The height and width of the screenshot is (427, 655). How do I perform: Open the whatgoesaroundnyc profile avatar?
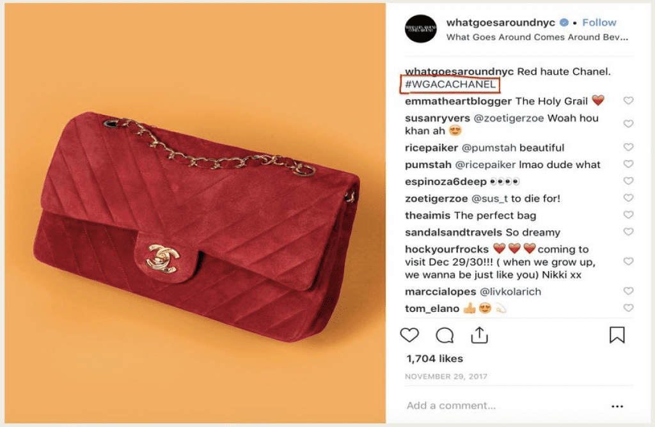pyautogui.click(x=421, y=29)
